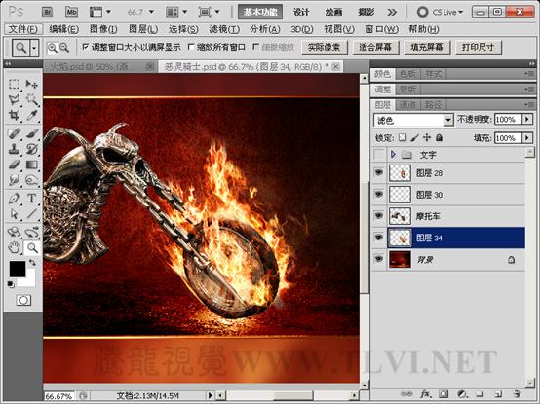
Task: Hide the 背景 layer
Action: click(x=379, y=259)
